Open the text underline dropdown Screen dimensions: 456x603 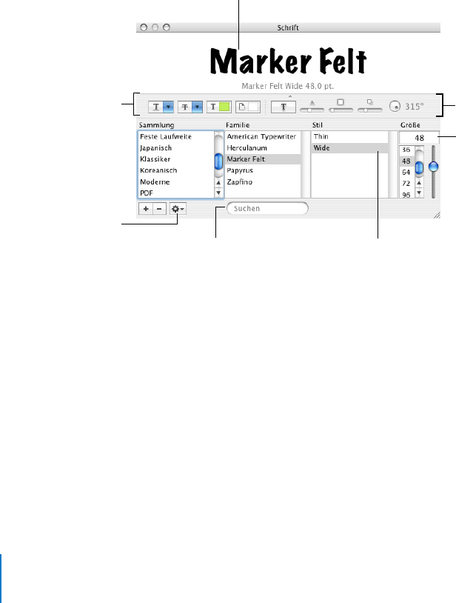pyautogui.click(x=168, y=107)
